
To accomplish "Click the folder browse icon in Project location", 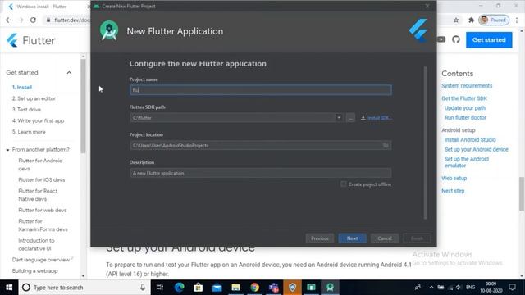I will (x=386, y=146).
